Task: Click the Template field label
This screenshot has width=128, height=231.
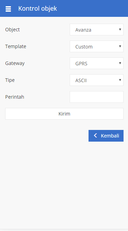Action: [x=15, y=46]
